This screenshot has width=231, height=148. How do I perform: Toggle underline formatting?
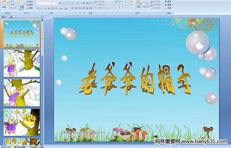coord(45,8)
